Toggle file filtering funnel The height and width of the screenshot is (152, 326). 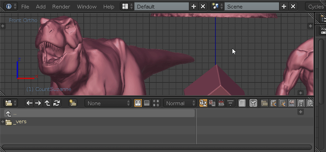coord(253,103)
